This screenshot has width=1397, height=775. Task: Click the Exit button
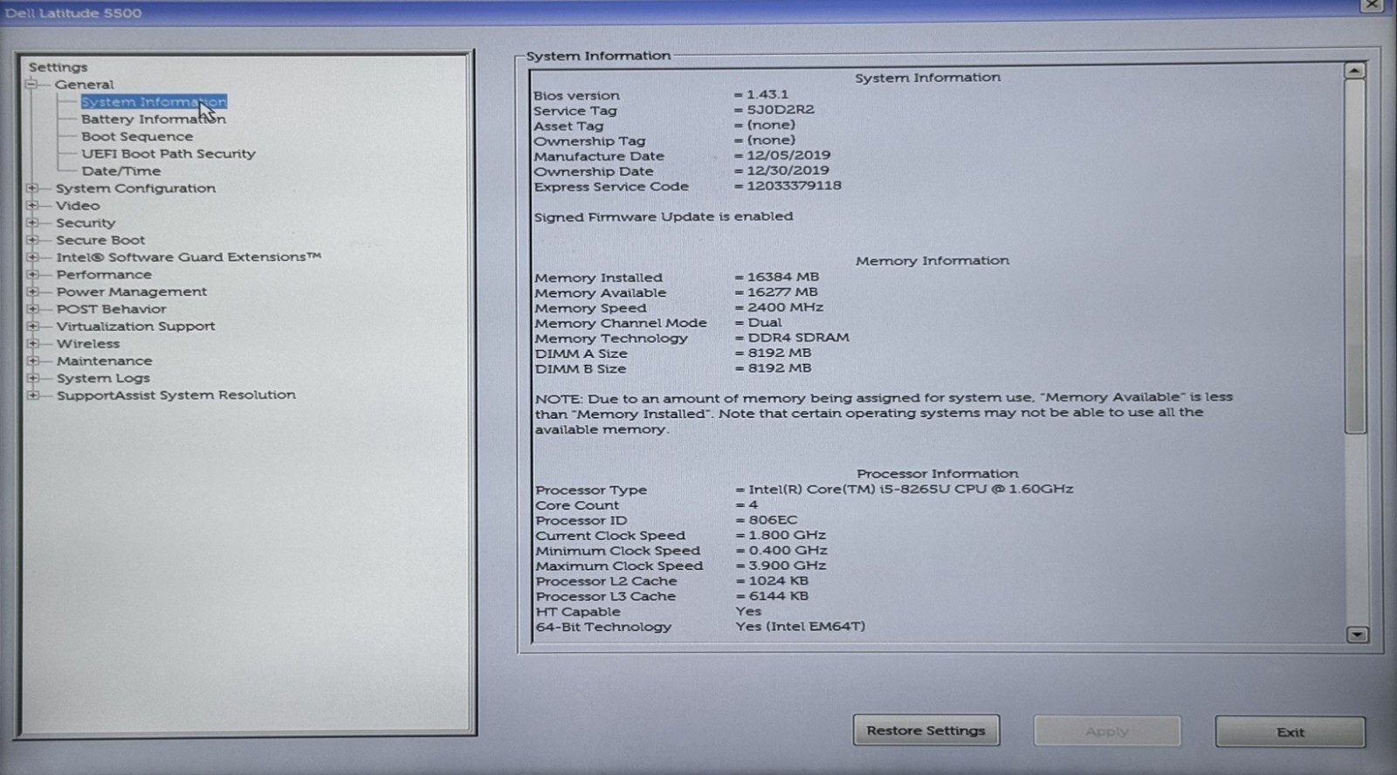tap(1290, 732)
